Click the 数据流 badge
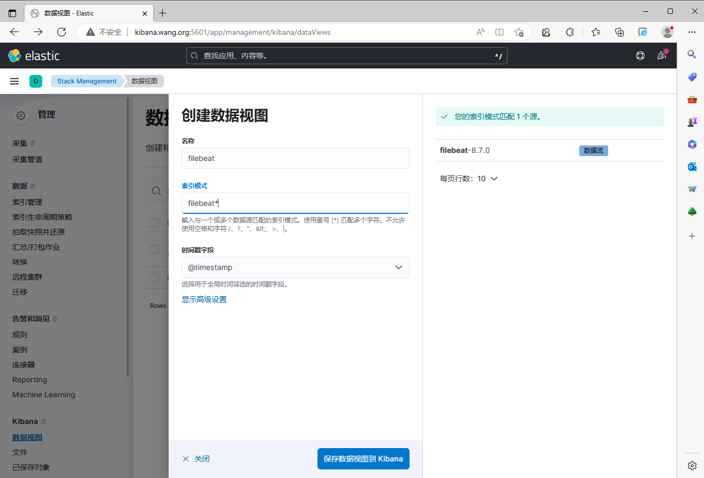Viewport: 704px width, 478px height. pyautogui.click(x=593, y=151)
